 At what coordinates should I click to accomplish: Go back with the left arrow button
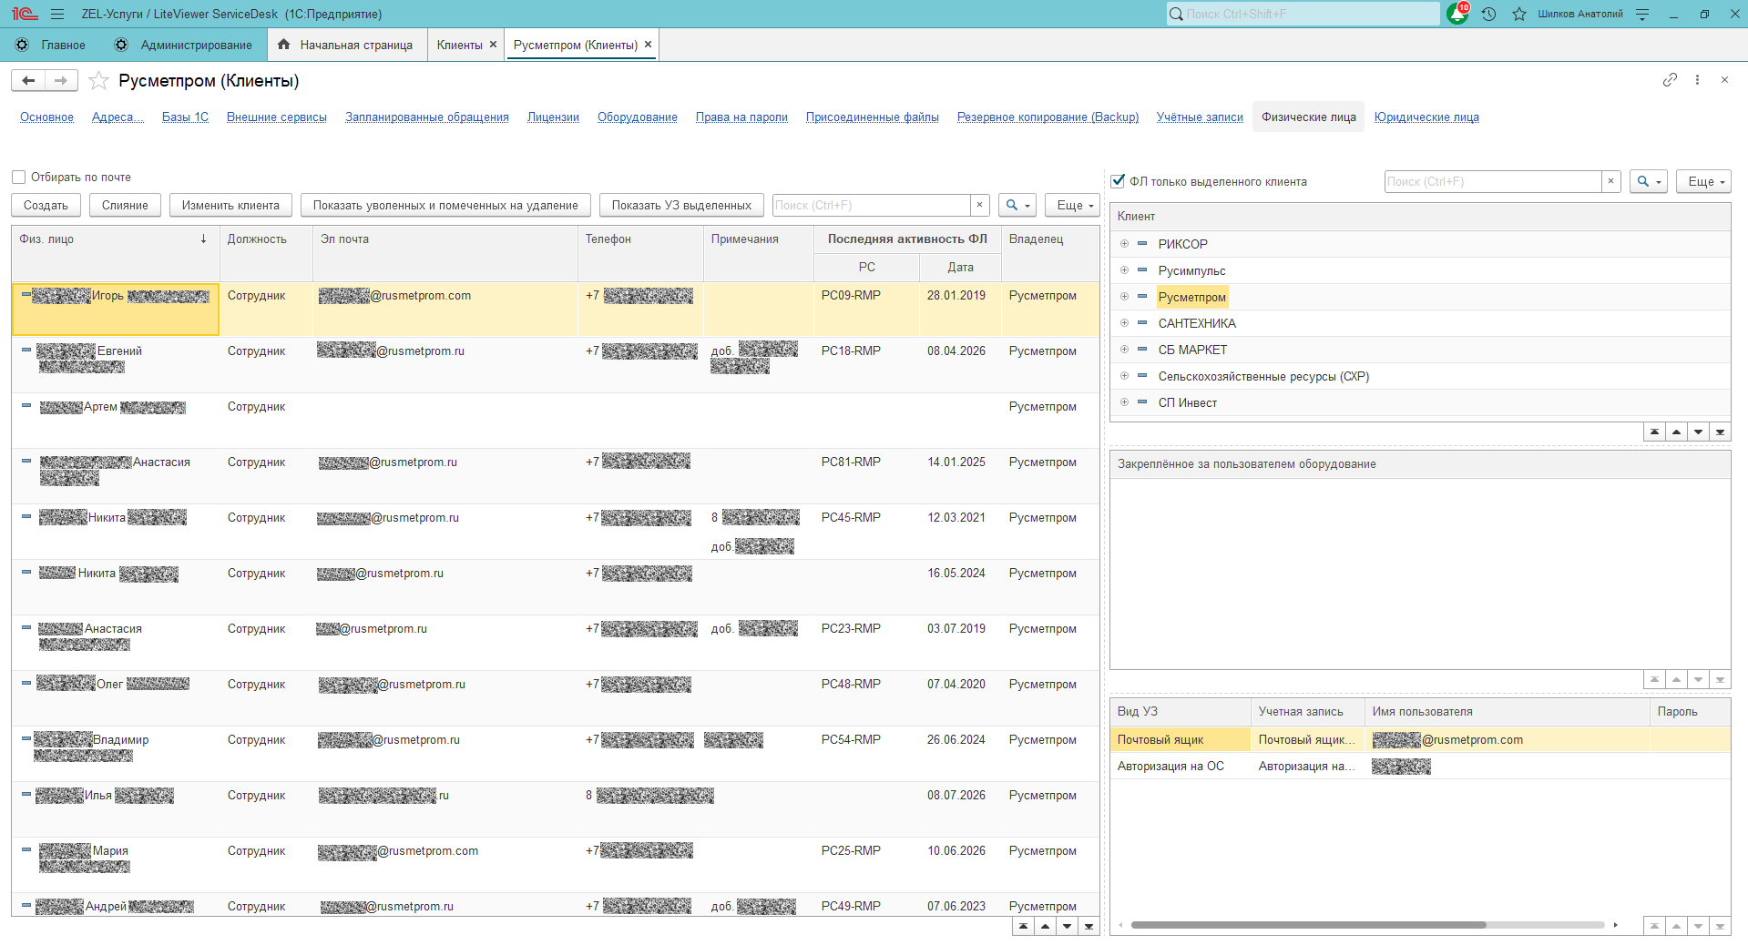pos(28,81)
